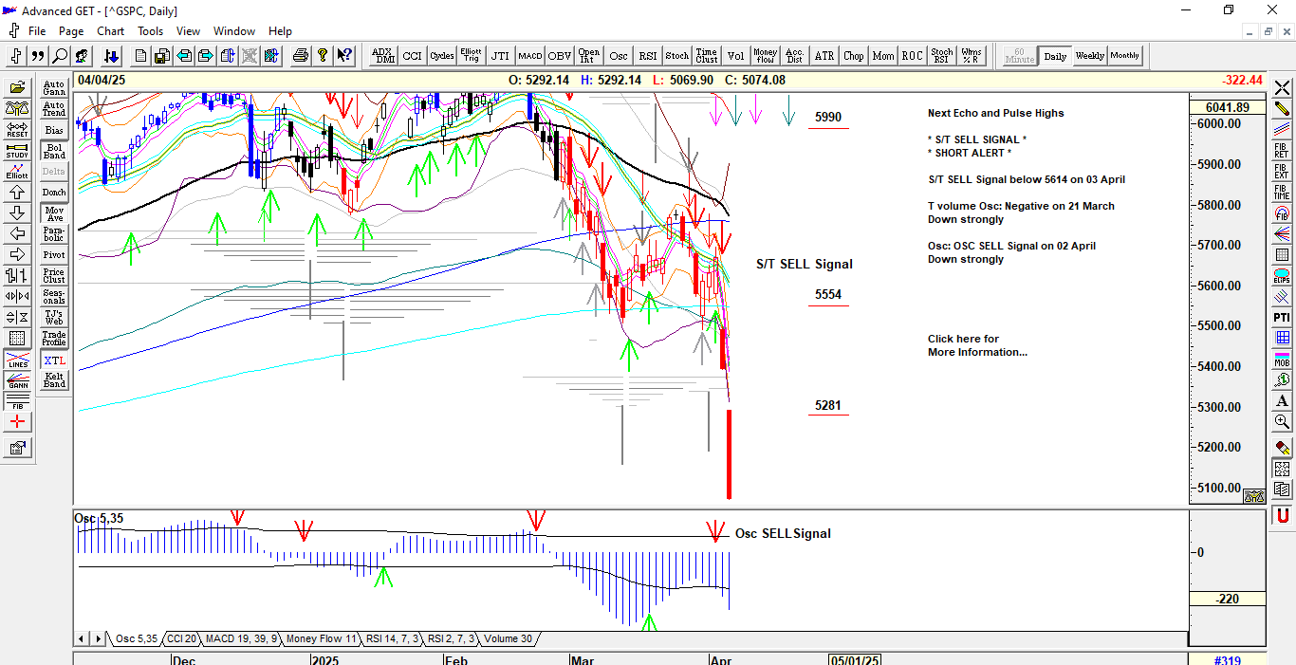Toggle the Mov Ave overlay off
Viewport: 1296px width, 665px height.
click(x=54, y=213)
